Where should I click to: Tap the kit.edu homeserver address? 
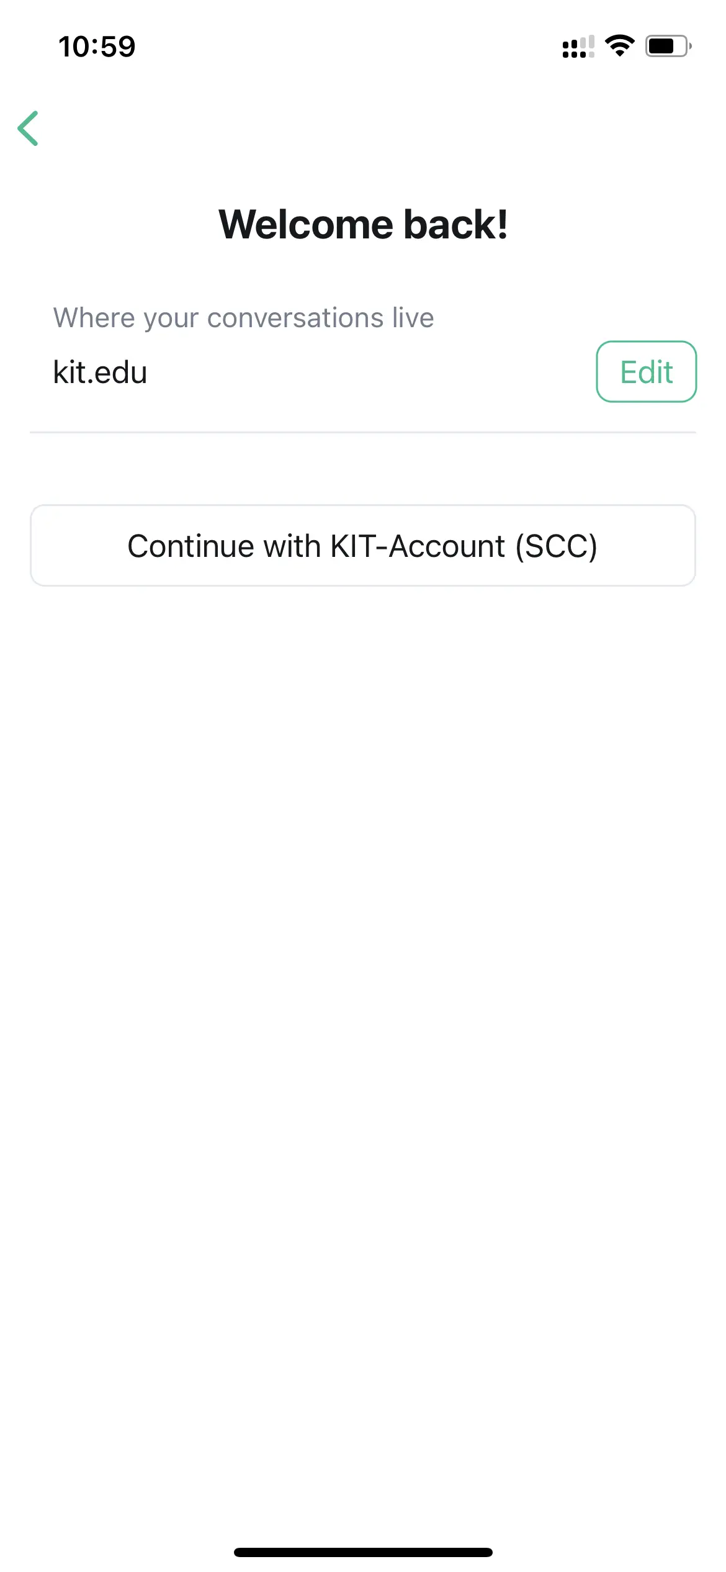coord(100,373)
